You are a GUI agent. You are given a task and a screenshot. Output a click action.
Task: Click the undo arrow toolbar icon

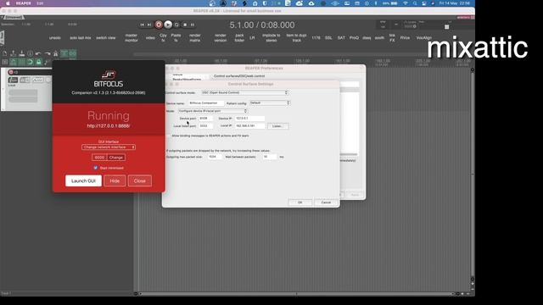(38, 53)
